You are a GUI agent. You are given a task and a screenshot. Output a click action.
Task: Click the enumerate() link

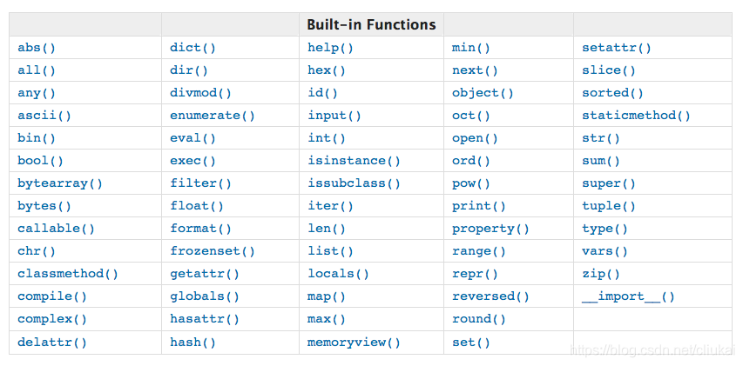pos(213,116)
